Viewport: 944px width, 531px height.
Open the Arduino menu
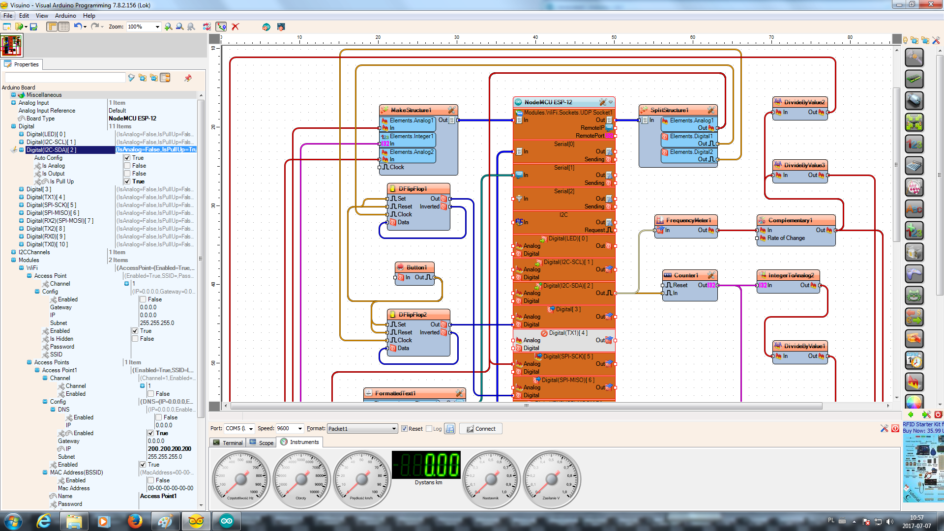pos(65,16)
